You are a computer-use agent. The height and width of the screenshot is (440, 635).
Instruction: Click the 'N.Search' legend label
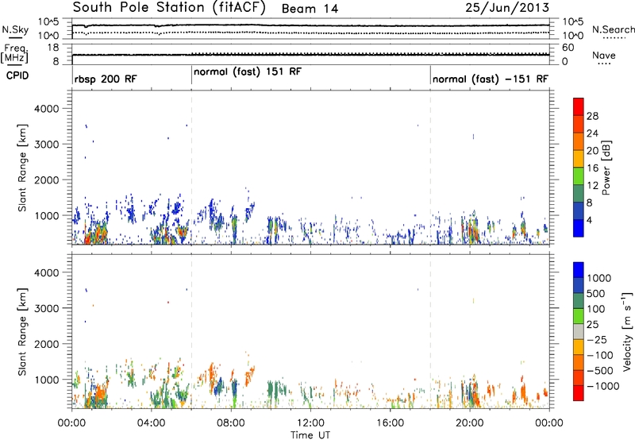pyautogui.click(x=613, y=29)
